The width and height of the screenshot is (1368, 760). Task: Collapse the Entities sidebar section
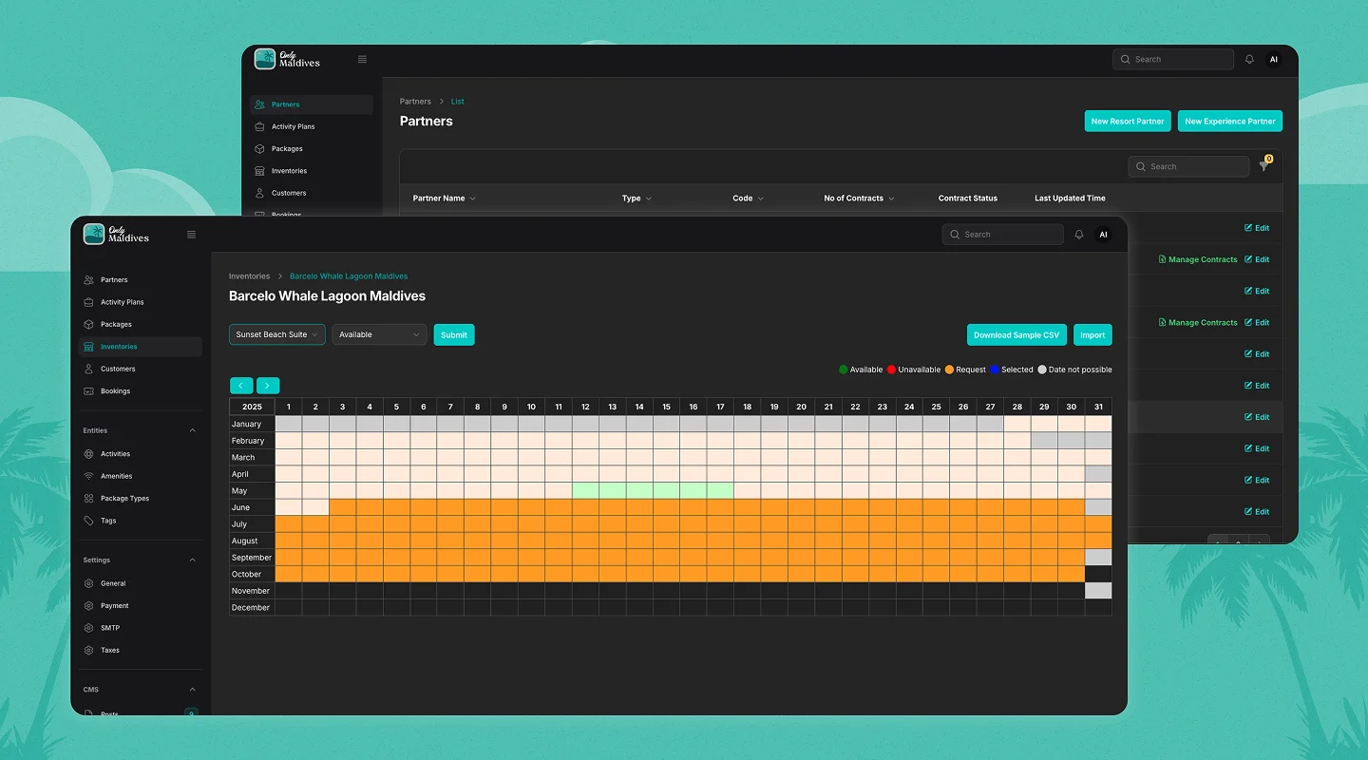click(192, 430)
